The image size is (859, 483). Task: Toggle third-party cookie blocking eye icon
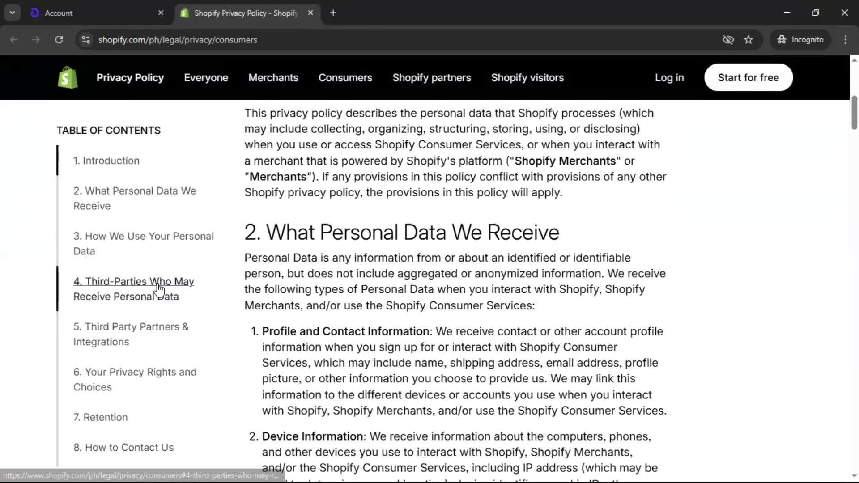tap(728, 40)
